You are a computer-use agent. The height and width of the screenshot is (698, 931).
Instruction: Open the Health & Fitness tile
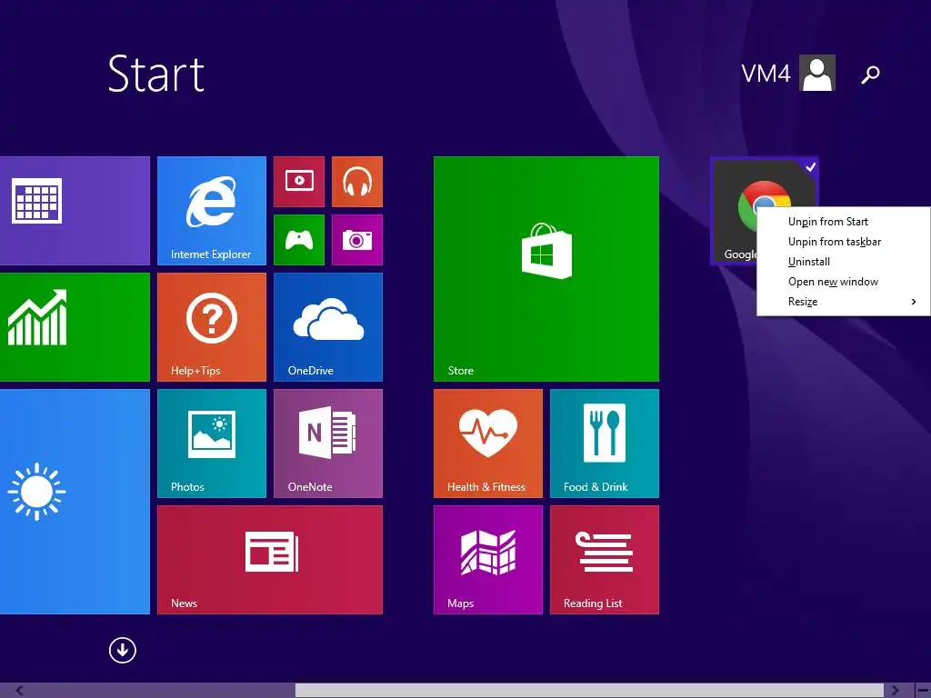488,444
